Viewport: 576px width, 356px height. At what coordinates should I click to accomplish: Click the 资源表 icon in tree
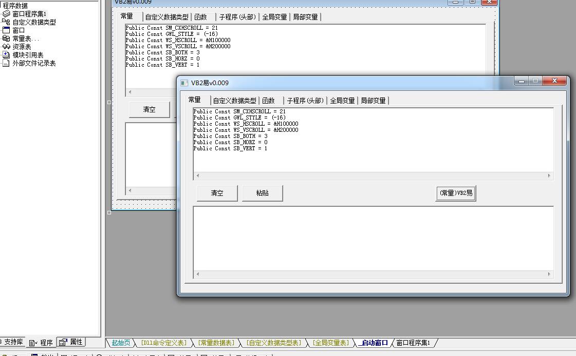point(6,47)
